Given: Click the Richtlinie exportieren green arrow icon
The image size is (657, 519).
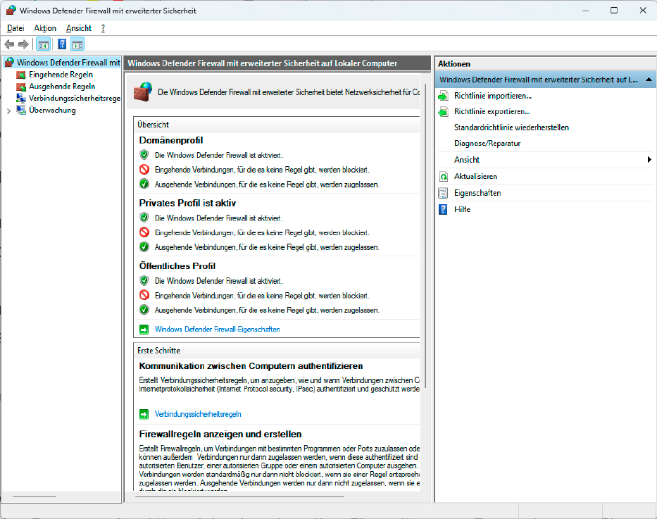Looking at the screenshot, I should click(x=443, y=112).
